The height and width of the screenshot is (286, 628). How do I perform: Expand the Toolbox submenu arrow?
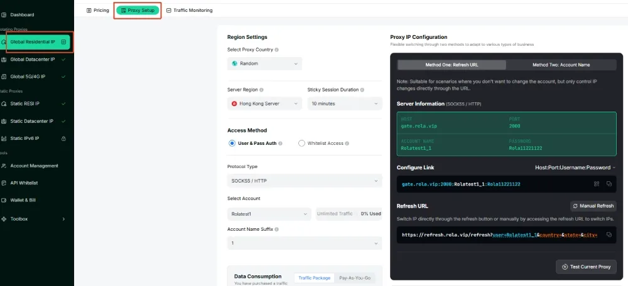63,219
